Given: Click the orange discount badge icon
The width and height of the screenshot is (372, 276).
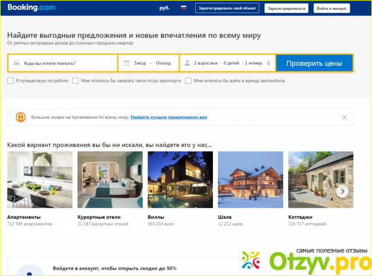Looking at the screenshot, I should click(19, 117).
